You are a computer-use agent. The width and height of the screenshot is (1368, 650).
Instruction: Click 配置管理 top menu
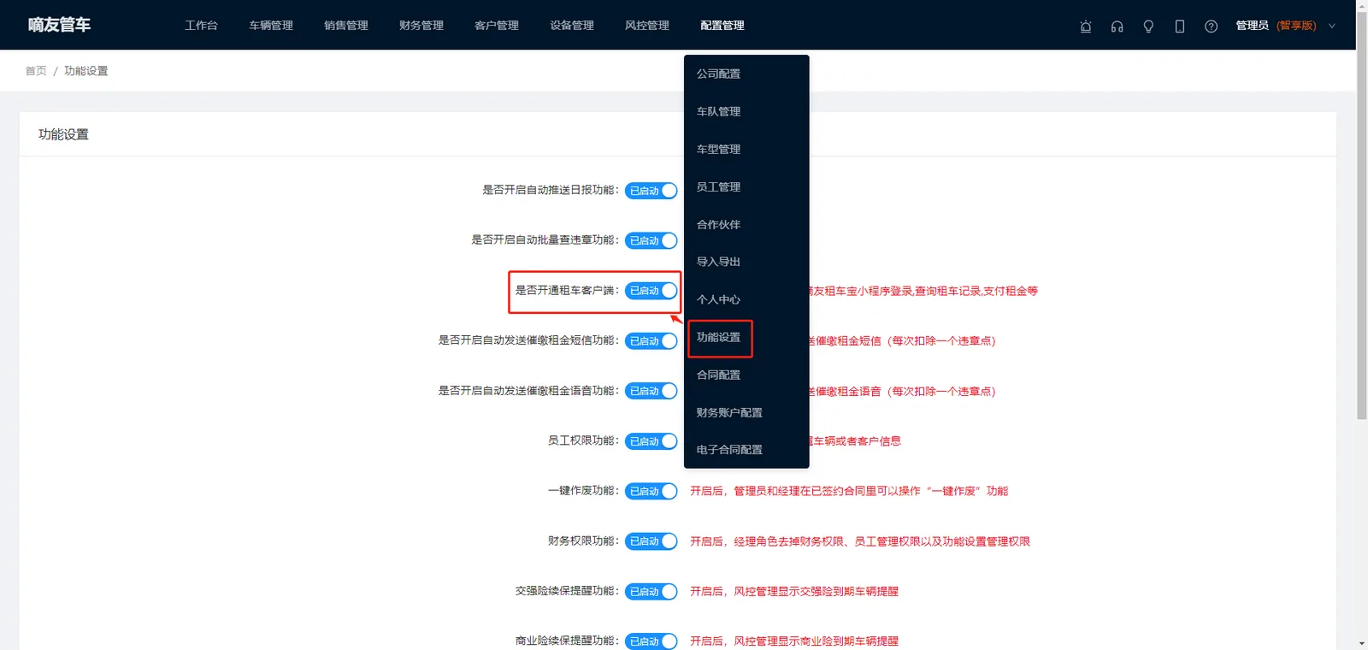722,26
